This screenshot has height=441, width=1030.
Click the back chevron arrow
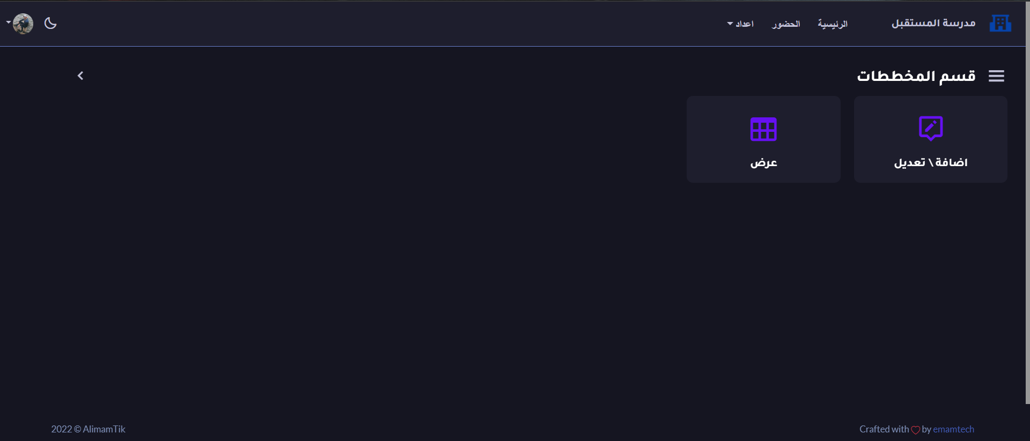tap(80, 76)
